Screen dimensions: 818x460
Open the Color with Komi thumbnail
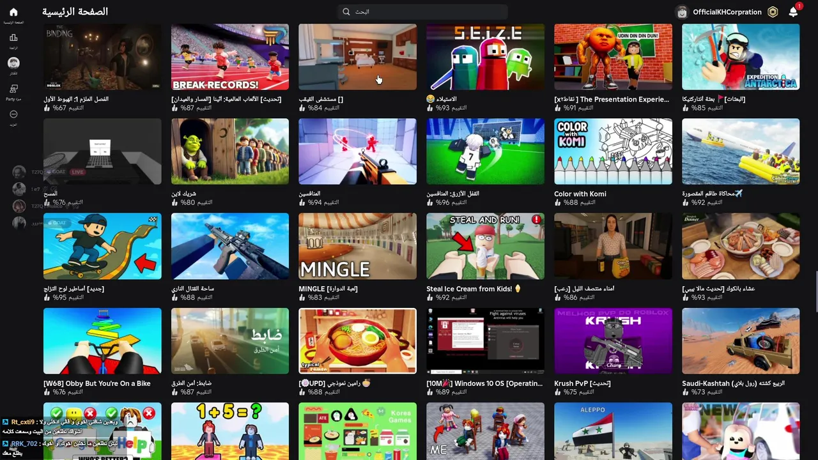[x=613, y=151]
